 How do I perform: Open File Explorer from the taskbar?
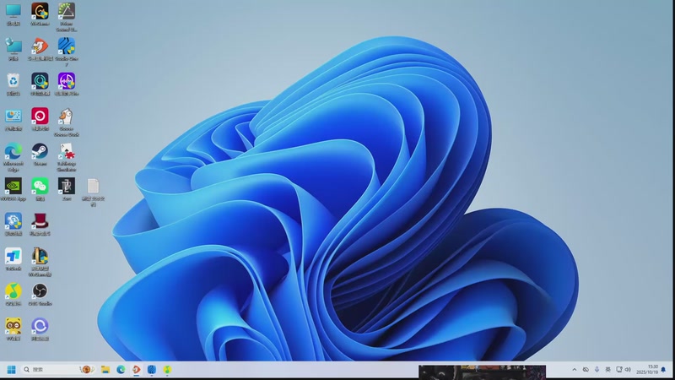(x=105, y=369)
